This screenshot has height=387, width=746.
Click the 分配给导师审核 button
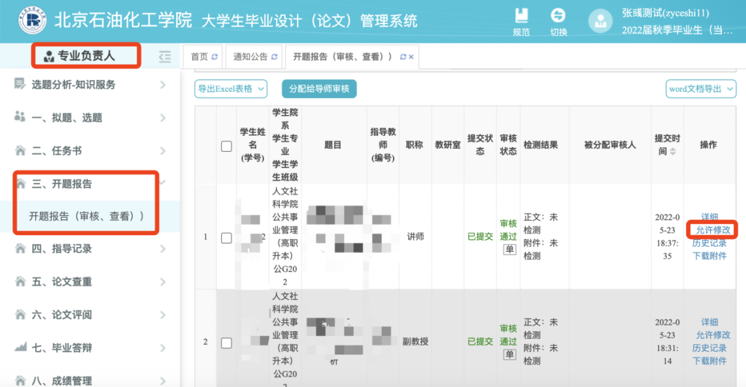pyautogui.click(x=318, y=88)
